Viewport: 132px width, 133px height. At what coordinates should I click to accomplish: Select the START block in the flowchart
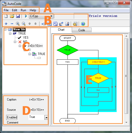coord(67,38)
